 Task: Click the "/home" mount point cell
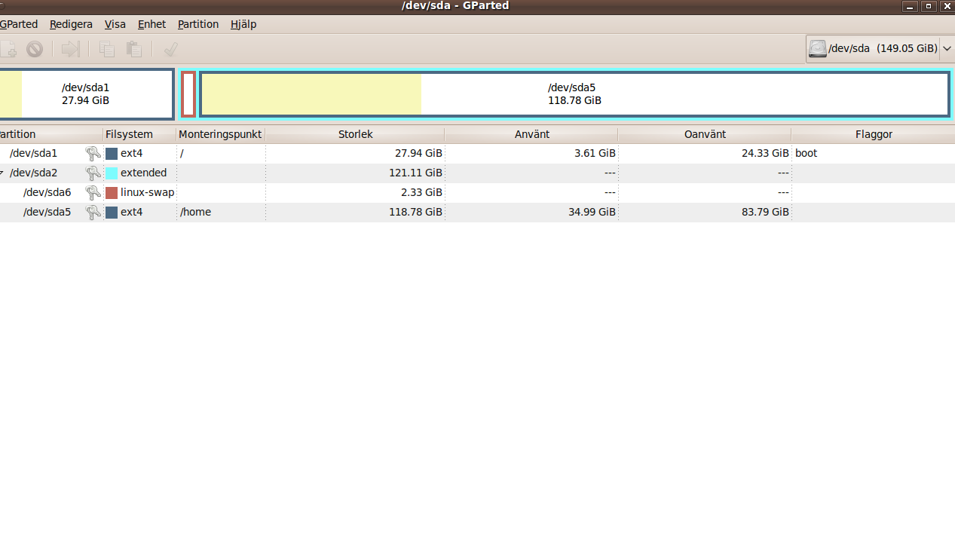pos(195,212)
